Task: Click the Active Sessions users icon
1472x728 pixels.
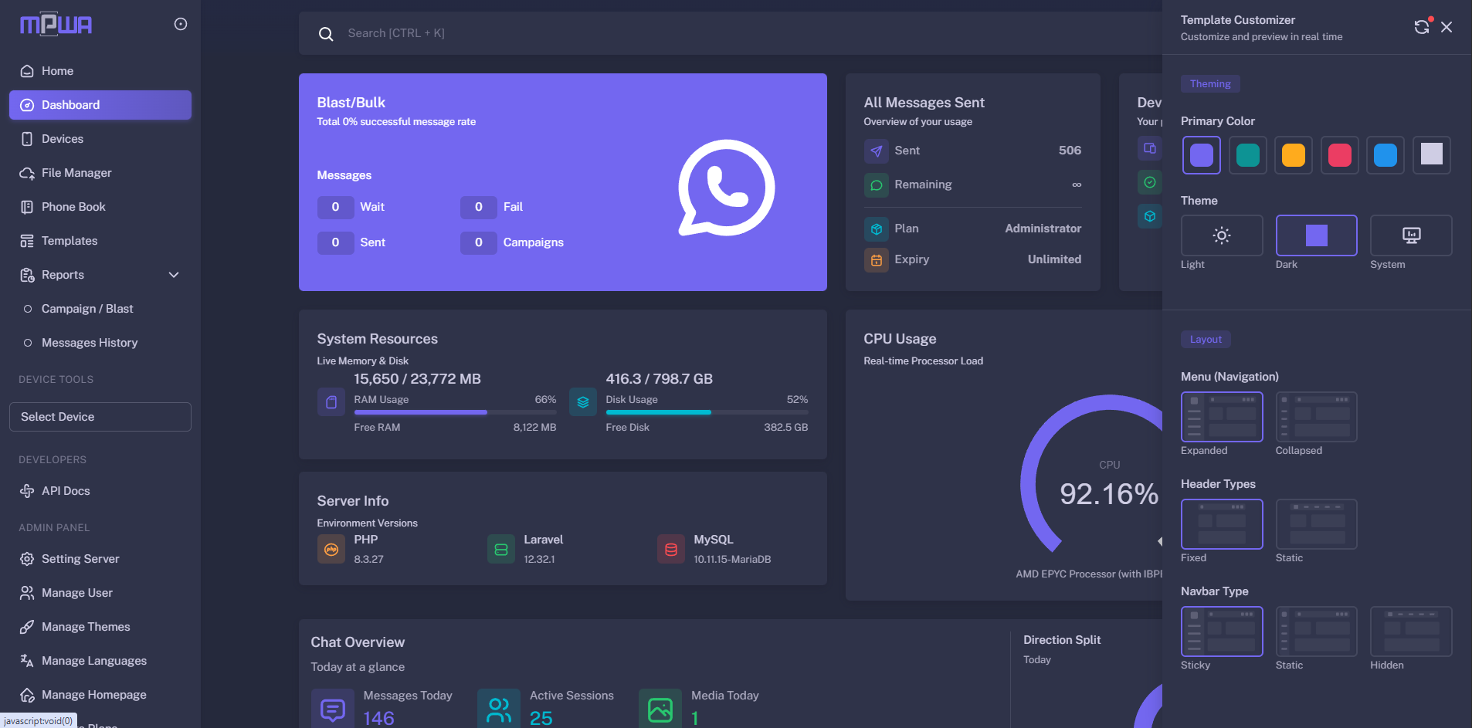Action: click(499, 709)
